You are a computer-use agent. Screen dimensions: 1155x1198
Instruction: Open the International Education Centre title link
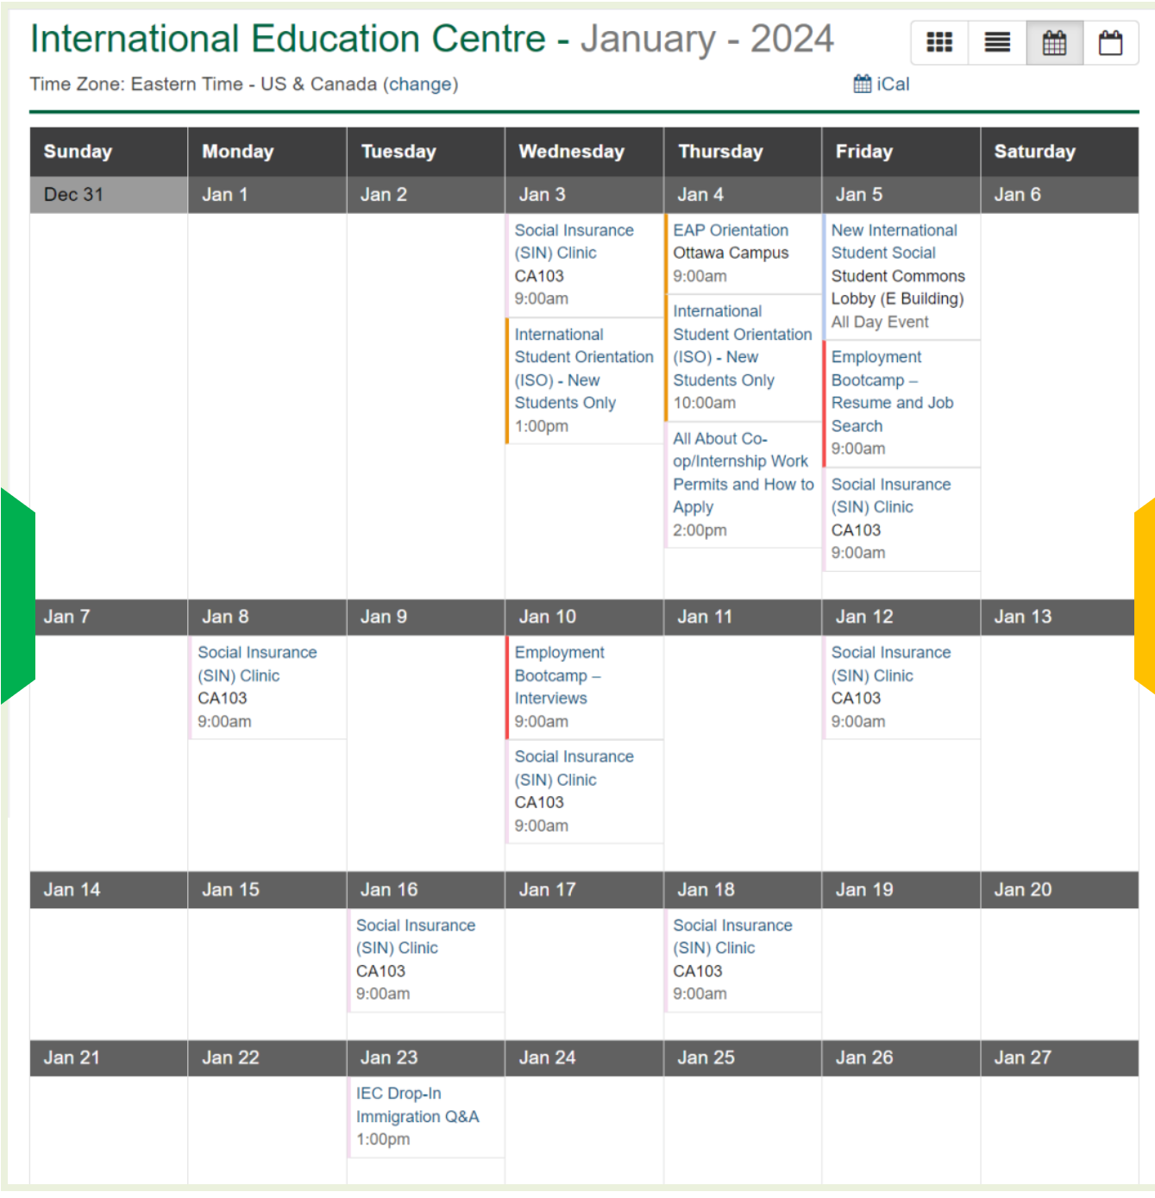(288, 39)
